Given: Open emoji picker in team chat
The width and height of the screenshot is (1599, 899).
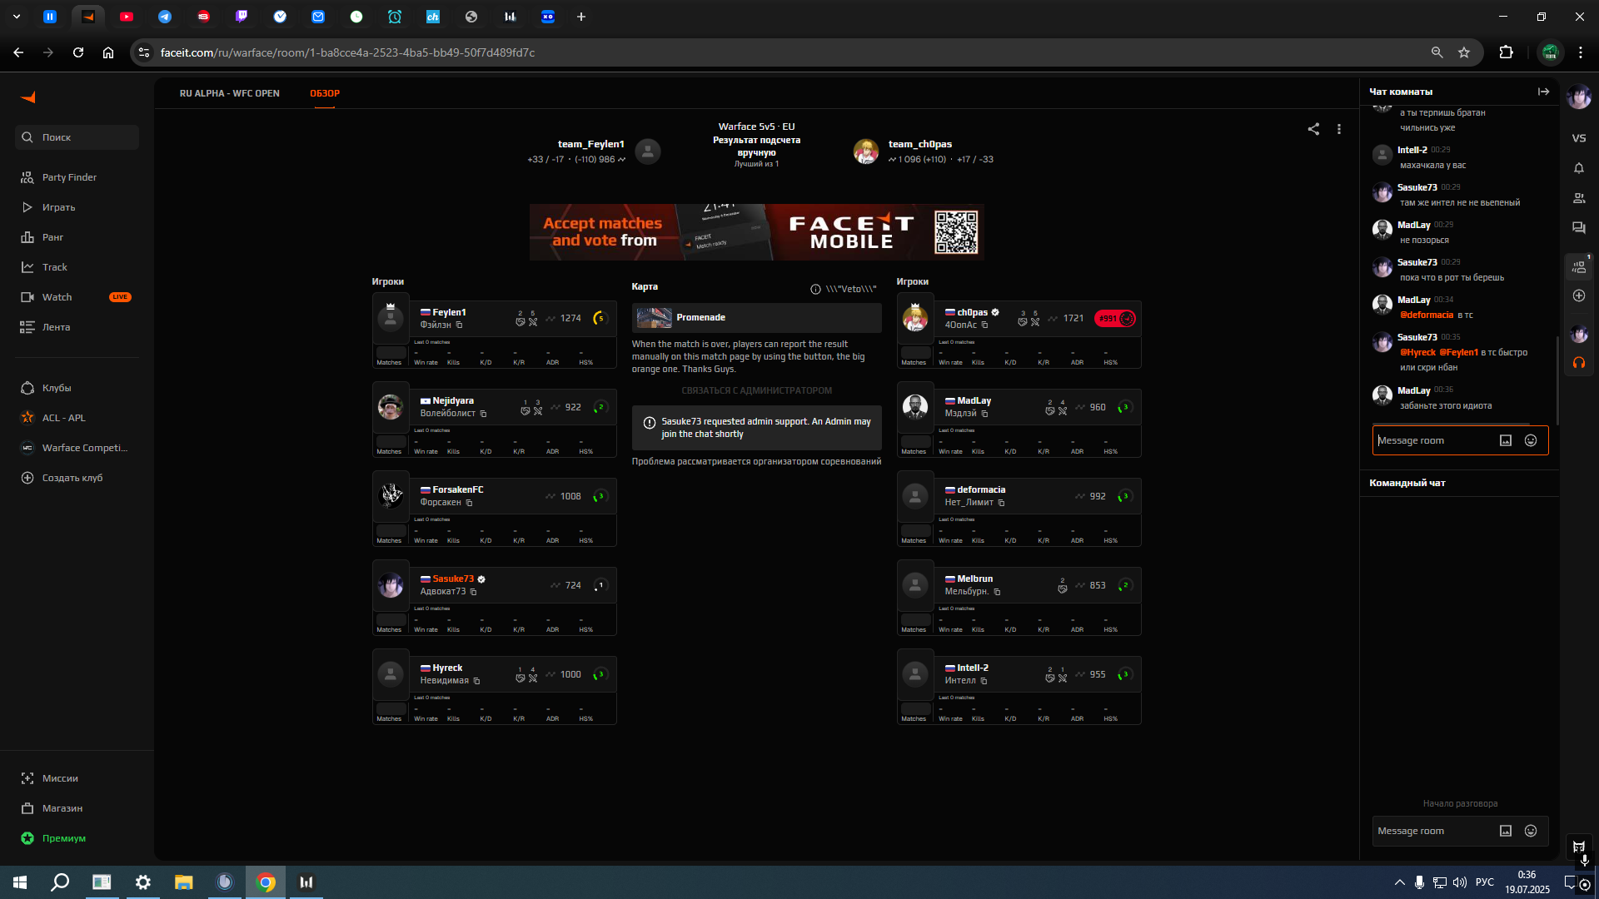Looking at the screenshot, I should coord(1531,831).
